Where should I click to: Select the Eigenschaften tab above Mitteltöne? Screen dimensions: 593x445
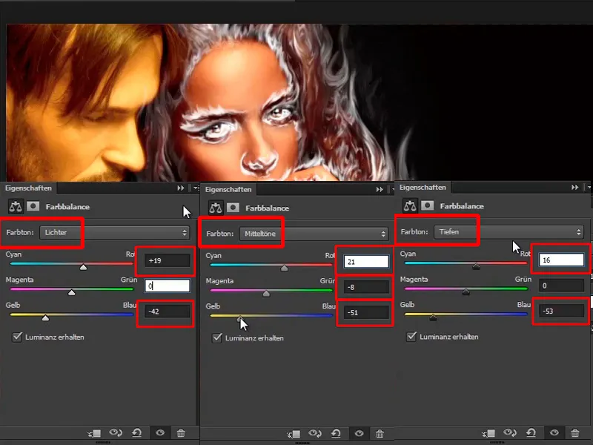[228, 190]
